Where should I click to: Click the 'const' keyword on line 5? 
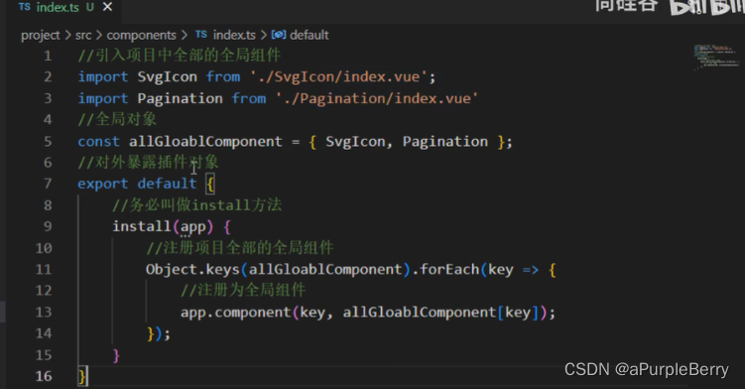99,142
